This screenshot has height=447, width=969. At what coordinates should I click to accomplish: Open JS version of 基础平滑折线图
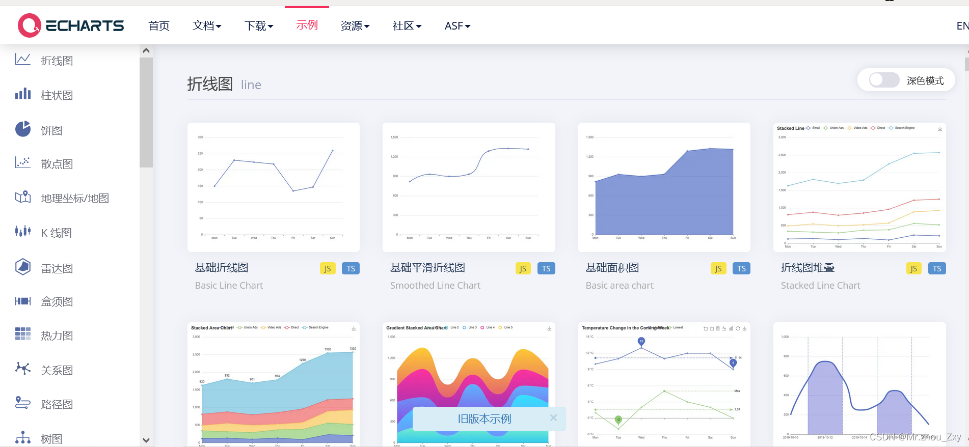pos(523,268)
